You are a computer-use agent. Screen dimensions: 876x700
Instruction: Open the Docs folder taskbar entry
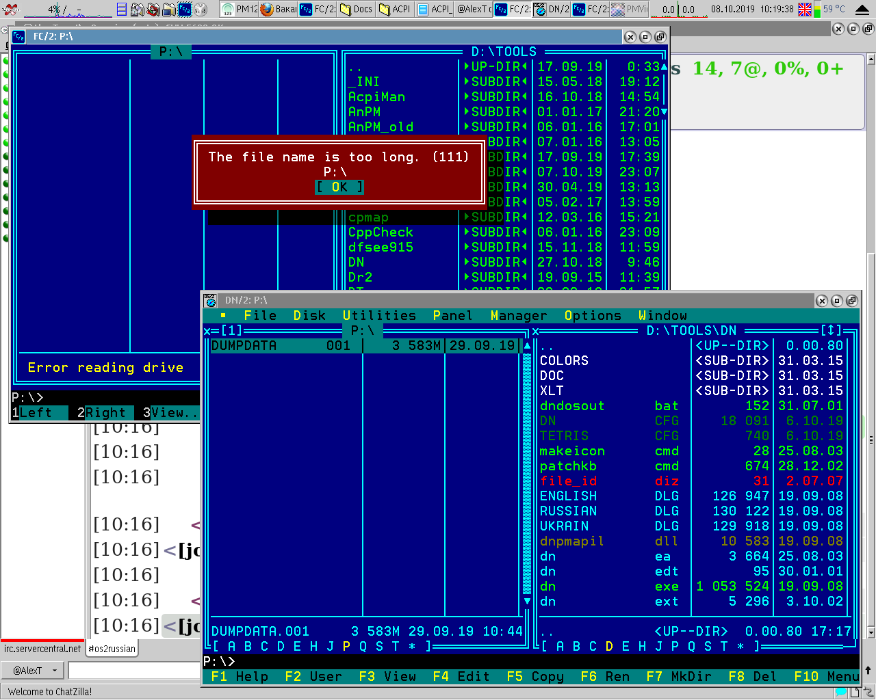[357, 9]
